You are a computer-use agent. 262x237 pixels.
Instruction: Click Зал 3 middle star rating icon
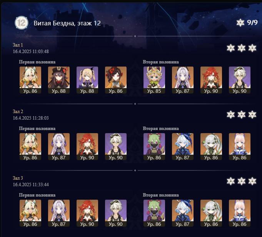tap(242, 181)
